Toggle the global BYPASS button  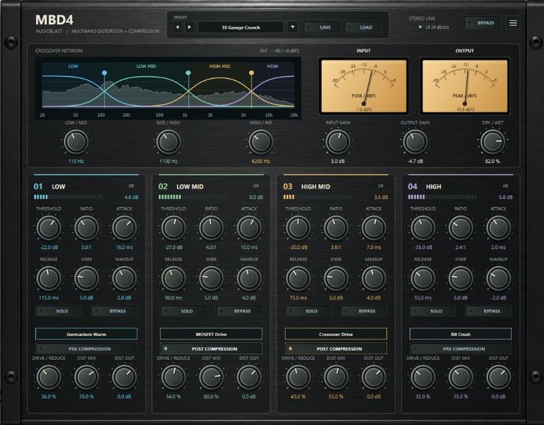[x=482, y=23]
